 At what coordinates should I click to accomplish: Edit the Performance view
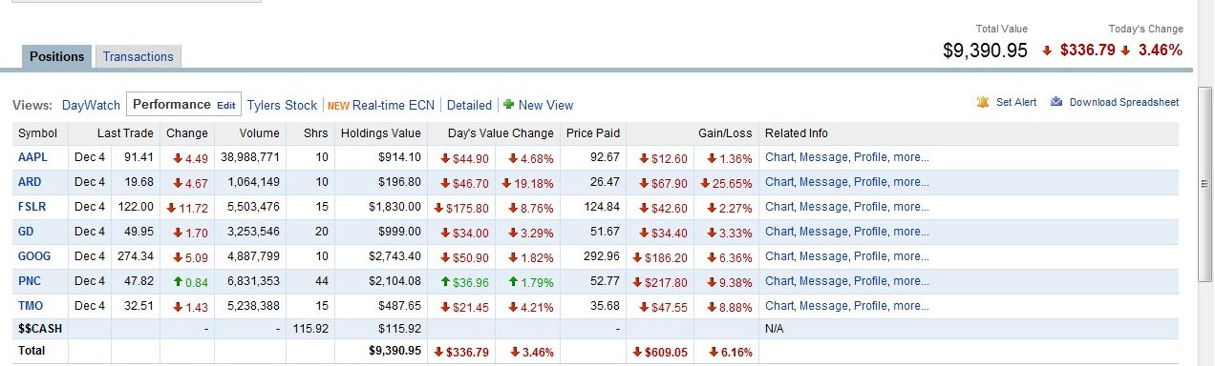point(225,105)
